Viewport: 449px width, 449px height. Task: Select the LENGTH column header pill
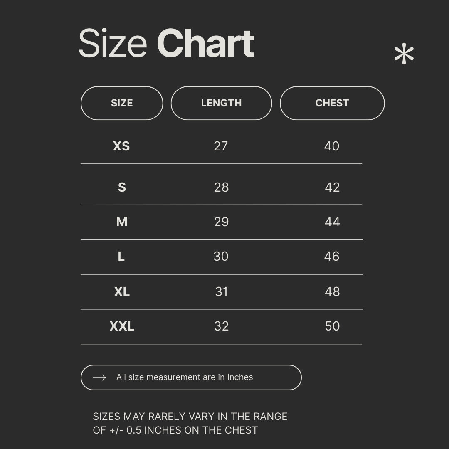click(221, 103)
